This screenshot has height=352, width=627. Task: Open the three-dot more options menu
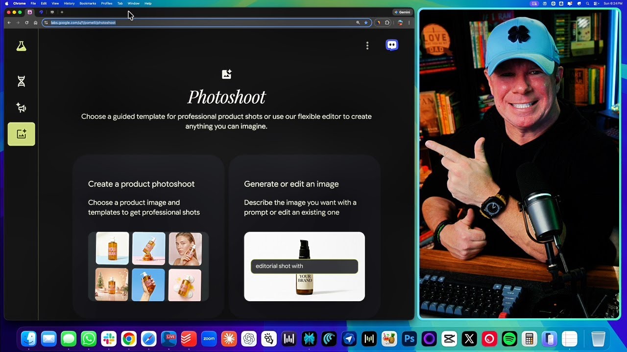(367, 45)
